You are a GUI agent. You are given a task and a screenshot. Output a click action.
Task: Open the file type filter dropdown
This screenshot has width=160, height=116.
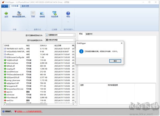click(60, 40)
